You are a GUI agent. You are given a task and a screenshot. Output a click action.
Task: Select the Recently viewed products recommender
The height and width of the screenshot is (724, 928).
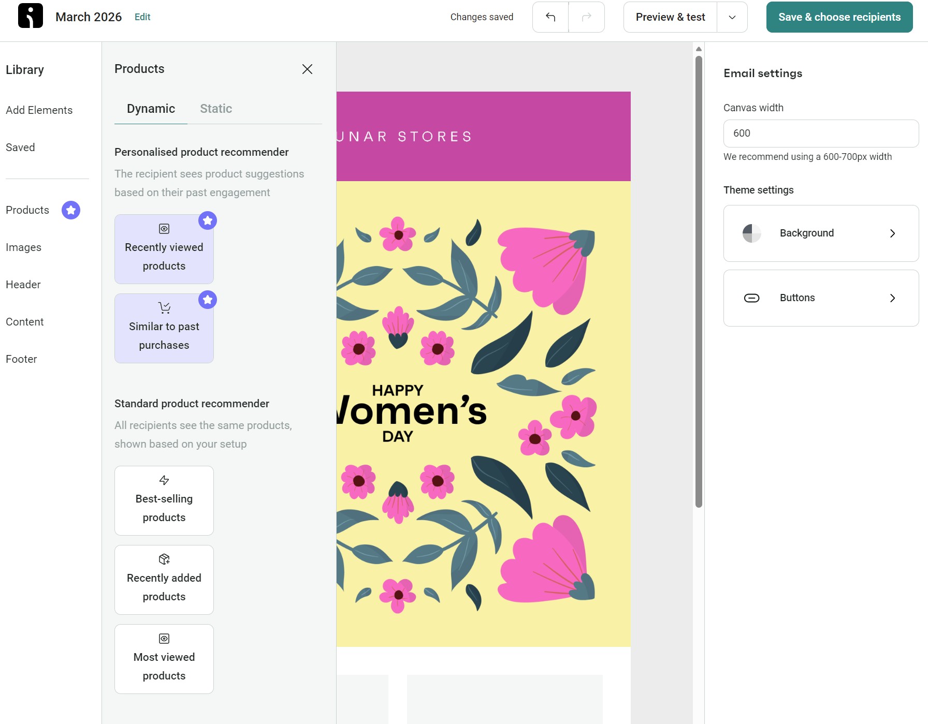point(164,248)
